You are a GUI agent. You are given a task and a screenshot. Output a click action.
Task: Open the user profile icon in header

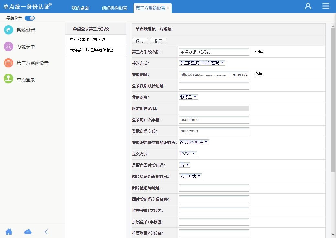point(308,6)
